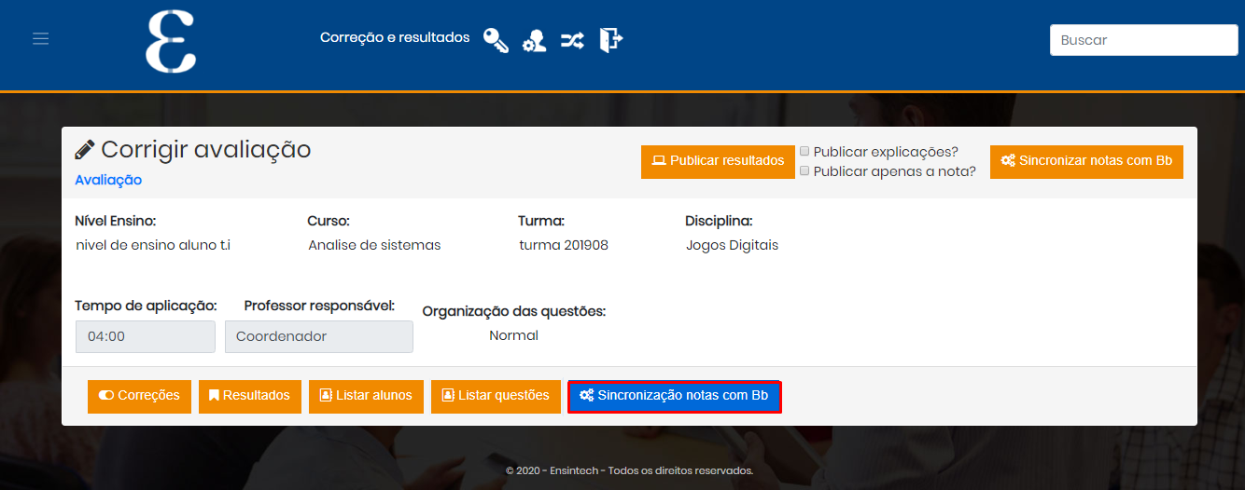Click the shuffle arrows icon

[x=572, y=40]
